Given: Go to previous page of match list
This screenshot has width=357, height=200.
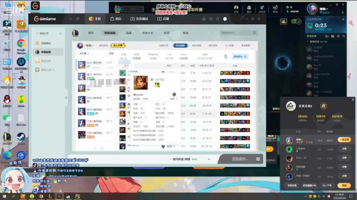Looking at the screenshot, I should point(89,148).
